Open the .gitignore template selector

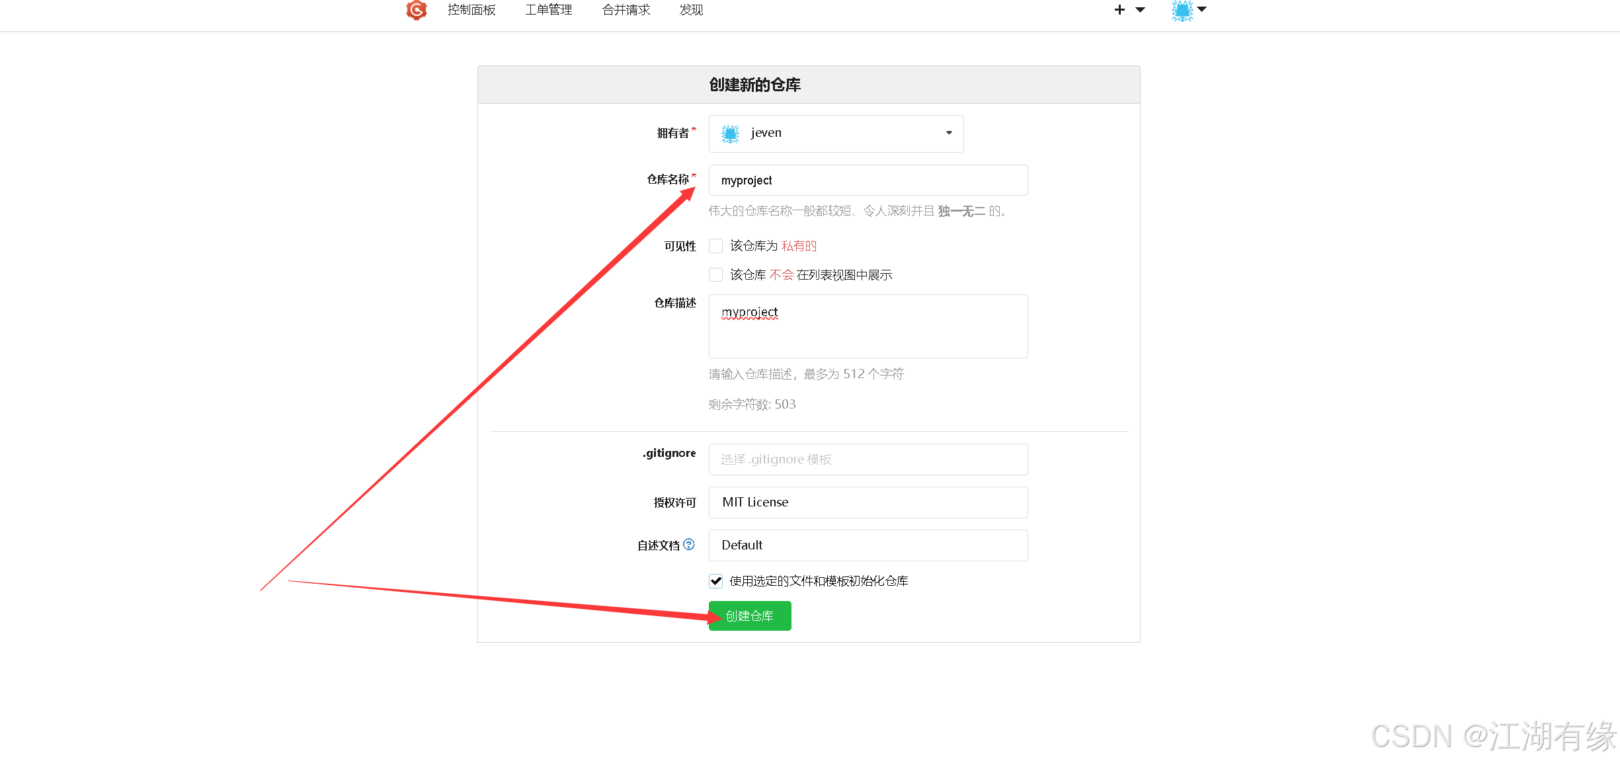click(x=868, y=460)
